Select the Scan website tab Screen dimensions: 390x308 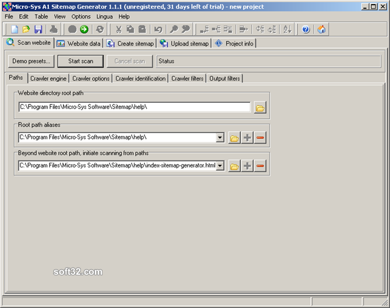[x=29, y=43]
